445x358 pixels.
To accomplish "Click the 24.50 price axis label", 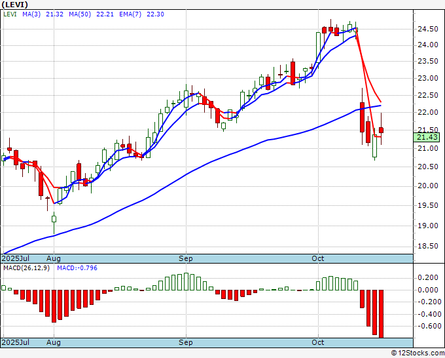I will tap(428, 29).
